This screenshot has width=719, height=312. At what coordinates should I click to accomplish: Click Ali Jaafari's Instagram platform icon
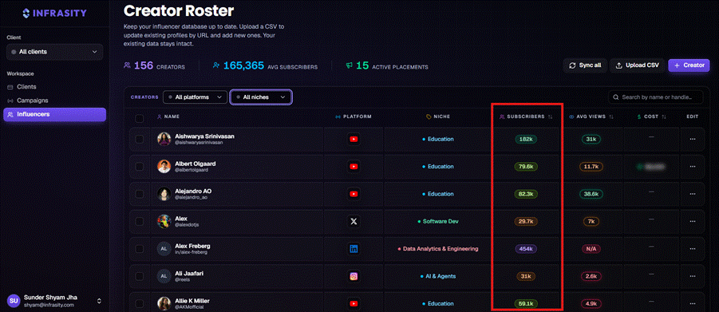(354, 276)
